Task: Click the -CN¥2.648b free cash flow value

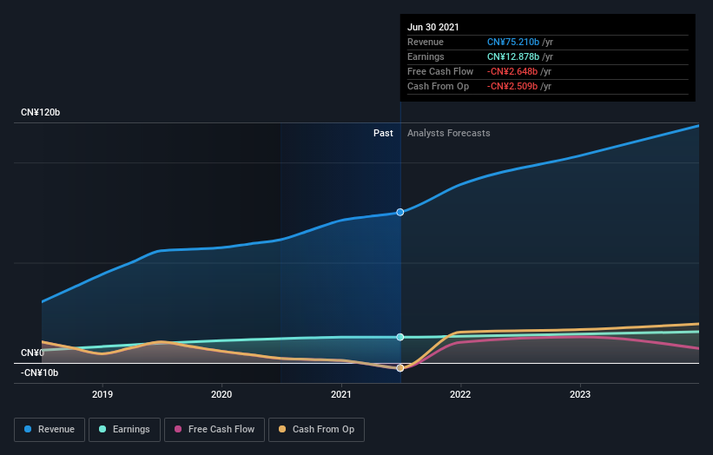Action: pyautogui.click(x=512, y=71)
